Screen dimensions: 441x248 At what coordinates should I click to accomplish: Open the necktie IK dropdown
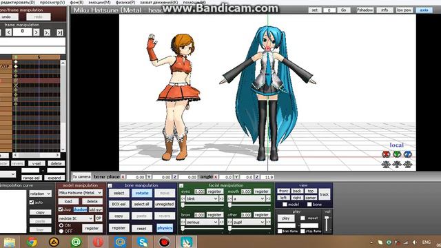point(76,218)
